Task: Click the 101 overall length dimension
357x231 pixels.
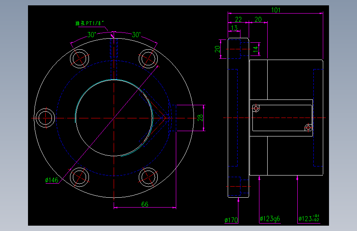Action: tap(276, 10)
